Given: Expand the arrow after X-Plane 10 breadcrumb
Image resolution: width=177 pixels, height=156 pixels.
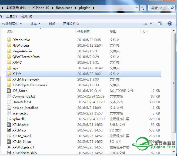Looking at the screenshot, I should pos(53,8).
